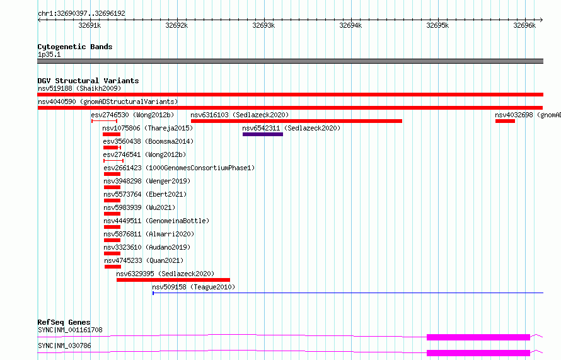Click the red bar under esv3560438
Image resolution: width=561 pixels, height=360 pixels.
pyautogui.click(x=112, y=148)
